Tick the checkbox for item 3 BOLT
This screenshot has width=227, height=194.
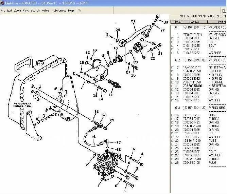[x=172, y=42]
